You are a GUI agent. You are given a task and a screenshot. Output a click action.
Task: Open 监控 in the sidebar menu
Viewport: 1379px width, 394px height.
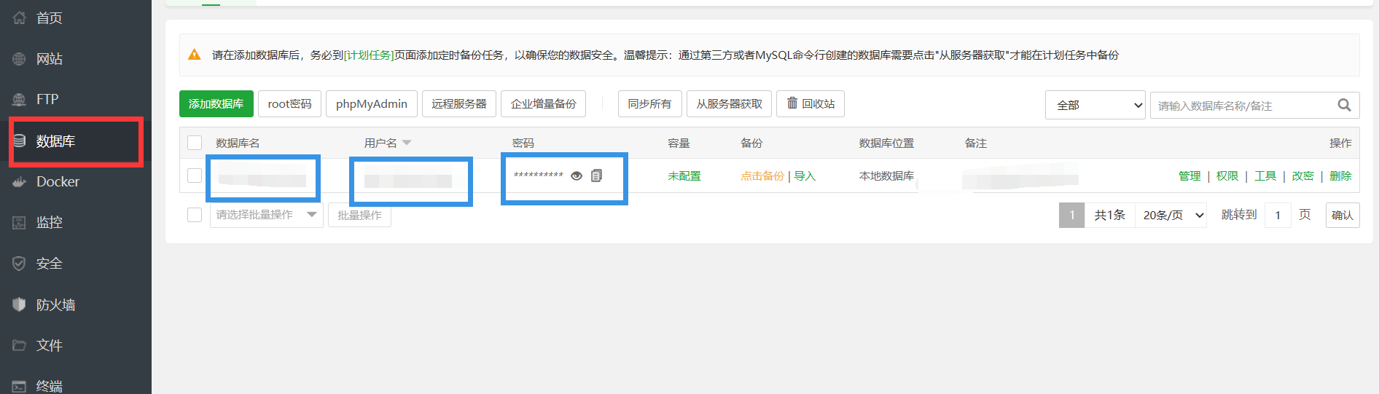50,222
